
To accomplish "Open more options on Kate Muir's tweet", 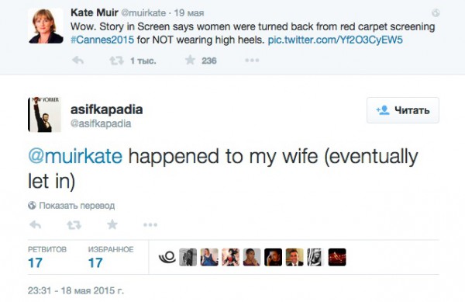I will [x=252, y=61].
